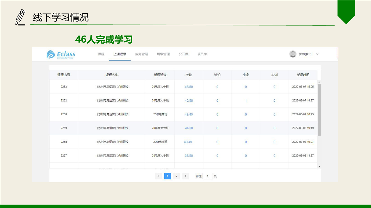Image resolution: width=371 pixels, height=208 pixels.
Task: Open the 班级管理 menu
Action: [163, 54]
